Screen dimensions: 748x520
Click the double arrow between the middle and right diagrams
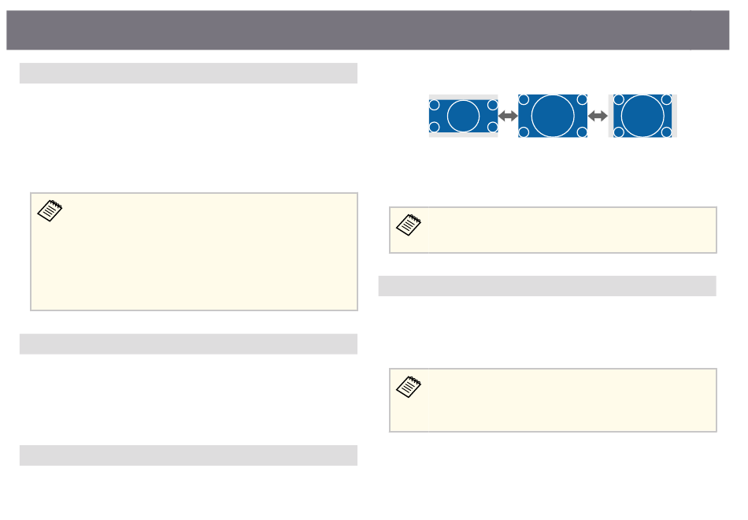coord(598,116)
